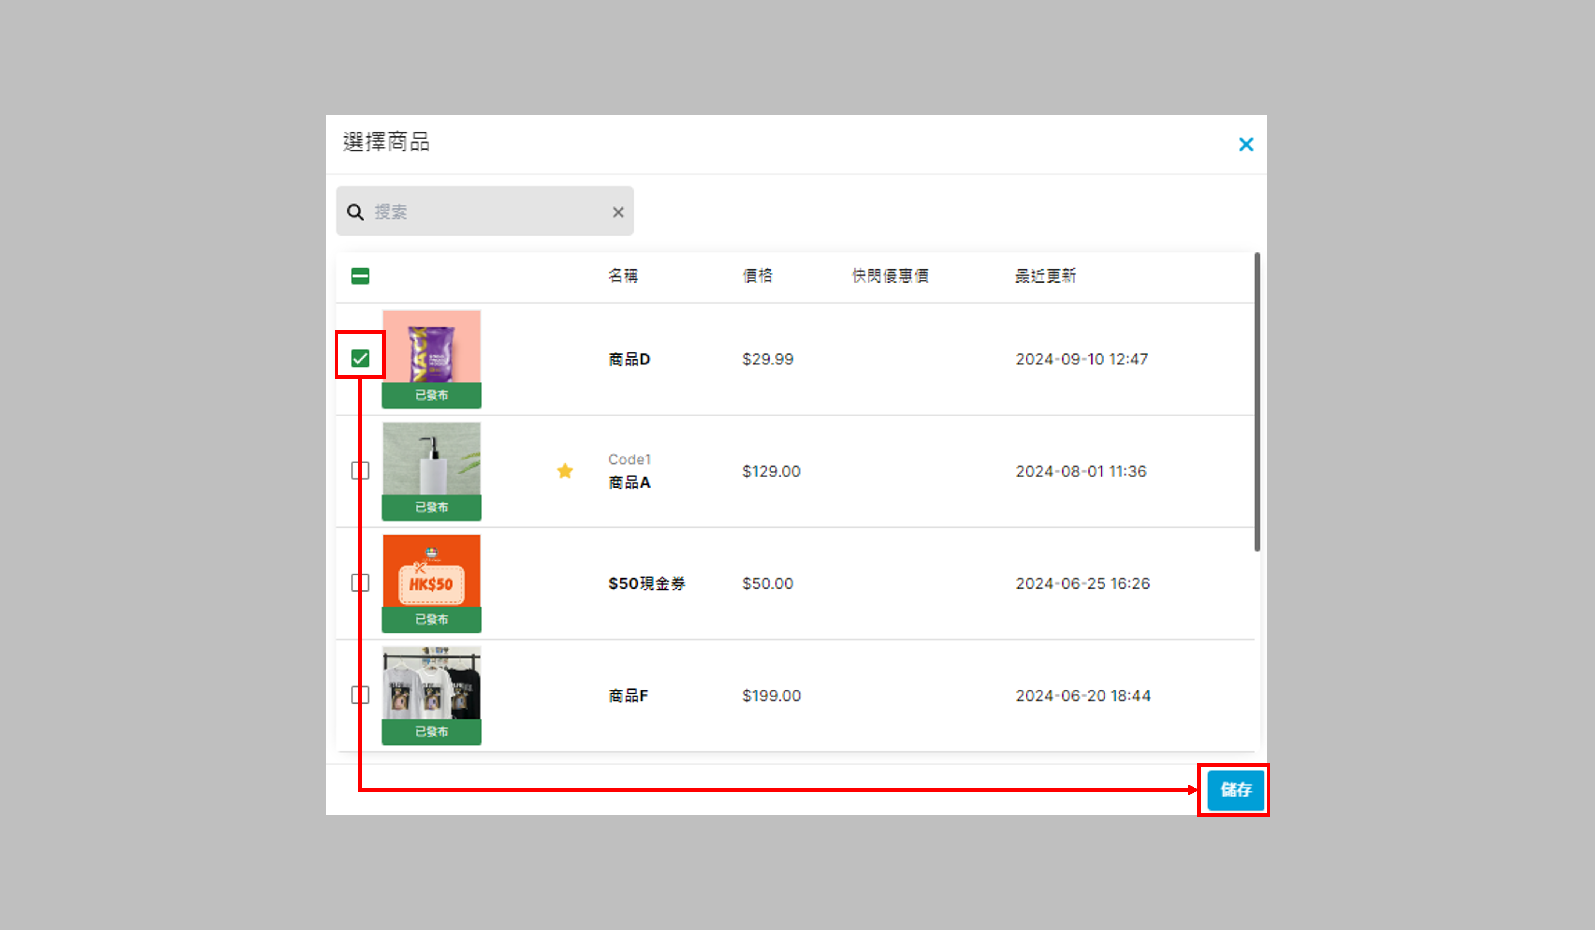This screenshot has height=930, width=1595.
Task: Clear the search field with X icon
Action: pos(618,212)
